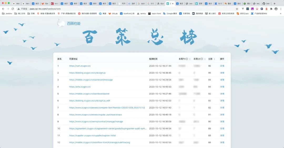Click timestamp 2020-10-12 16:31:44
The width and height of the screenshot is (284, 148).
tap(160, 66)
